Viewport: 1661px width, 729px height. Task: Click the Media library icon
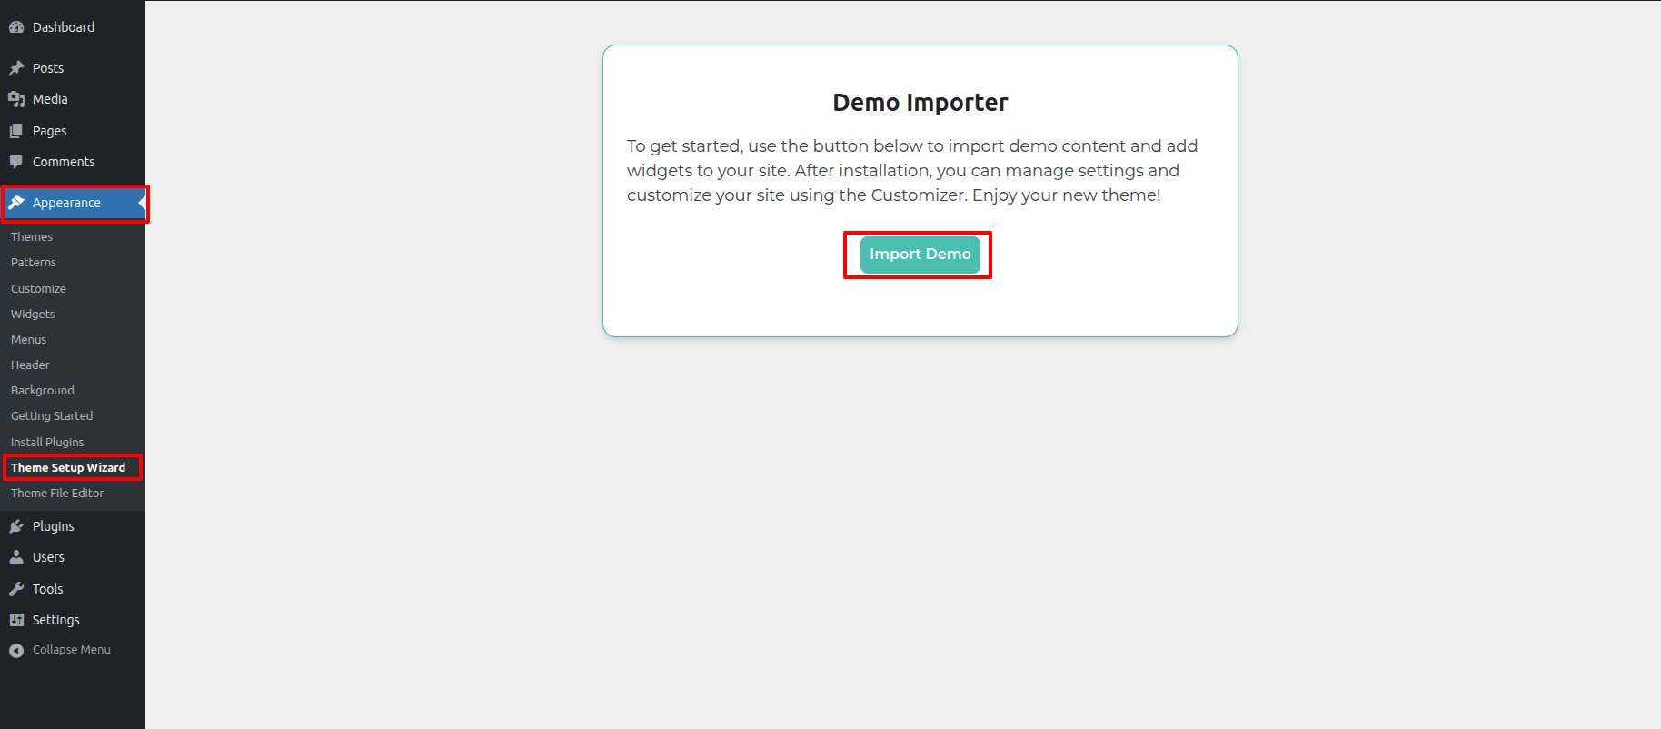point(16,99)
